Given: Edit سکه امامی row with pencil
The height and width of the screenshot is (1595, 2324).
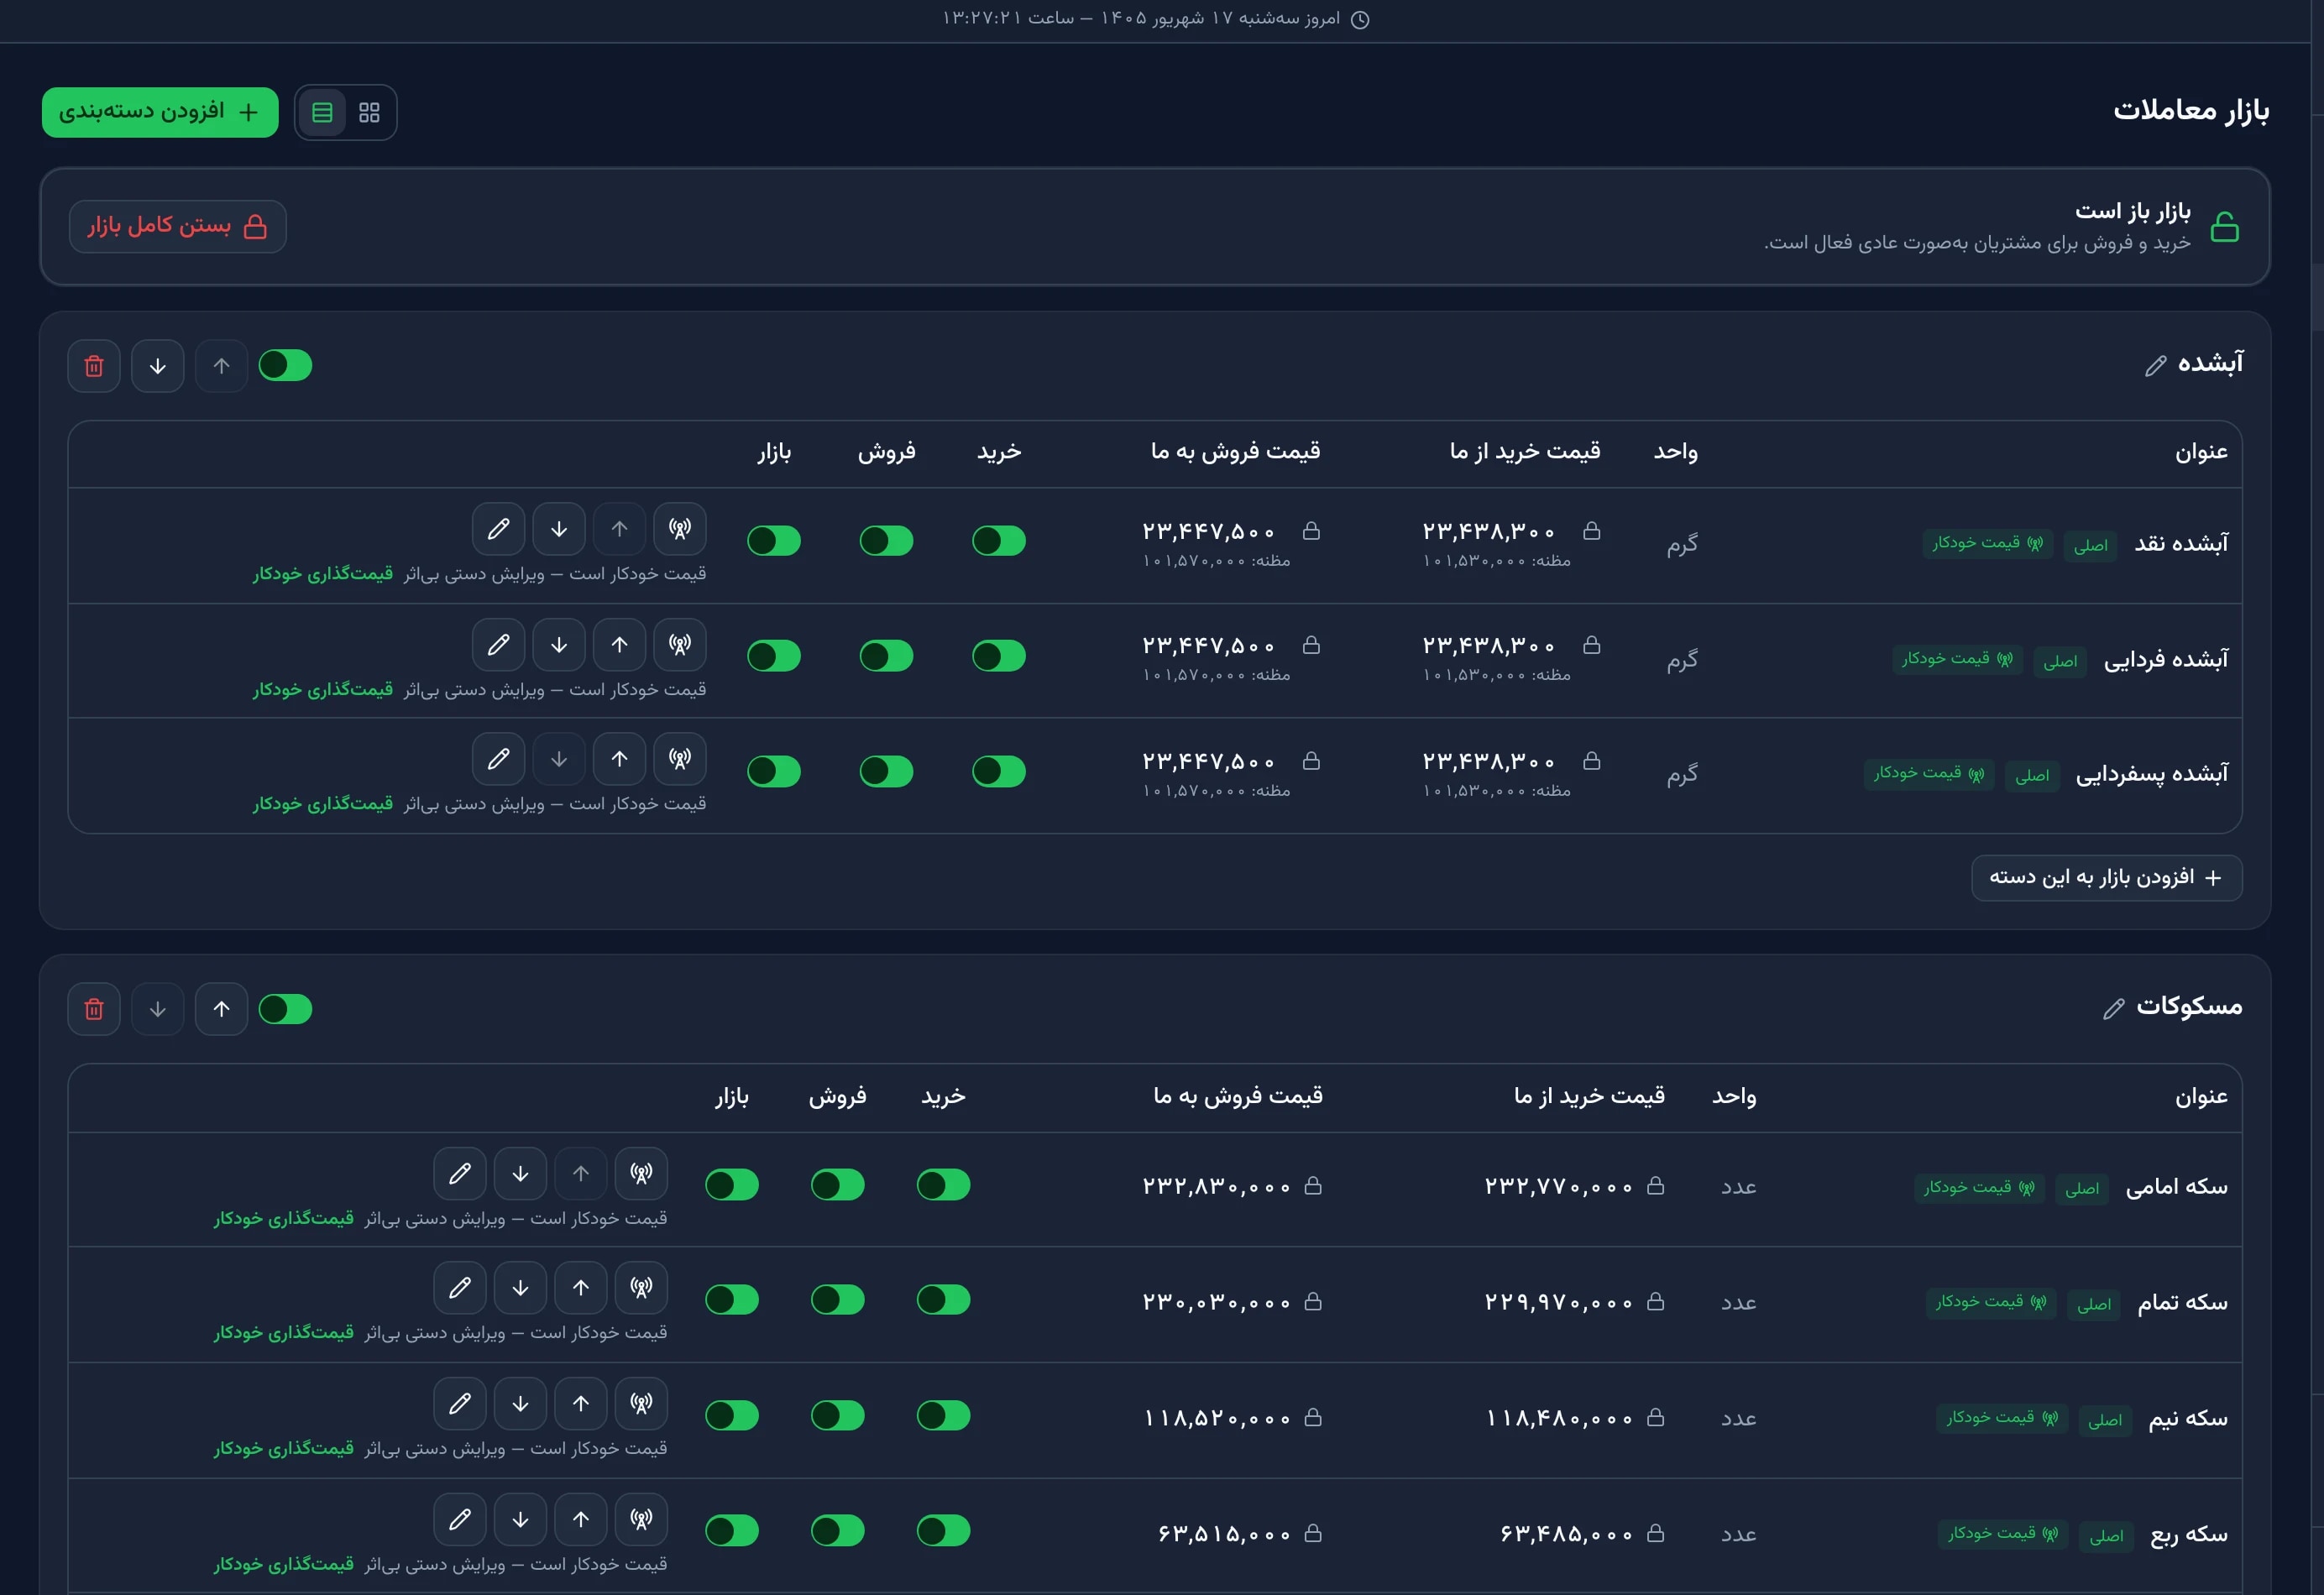Looking at the screenshot, I should point(460,1173).
